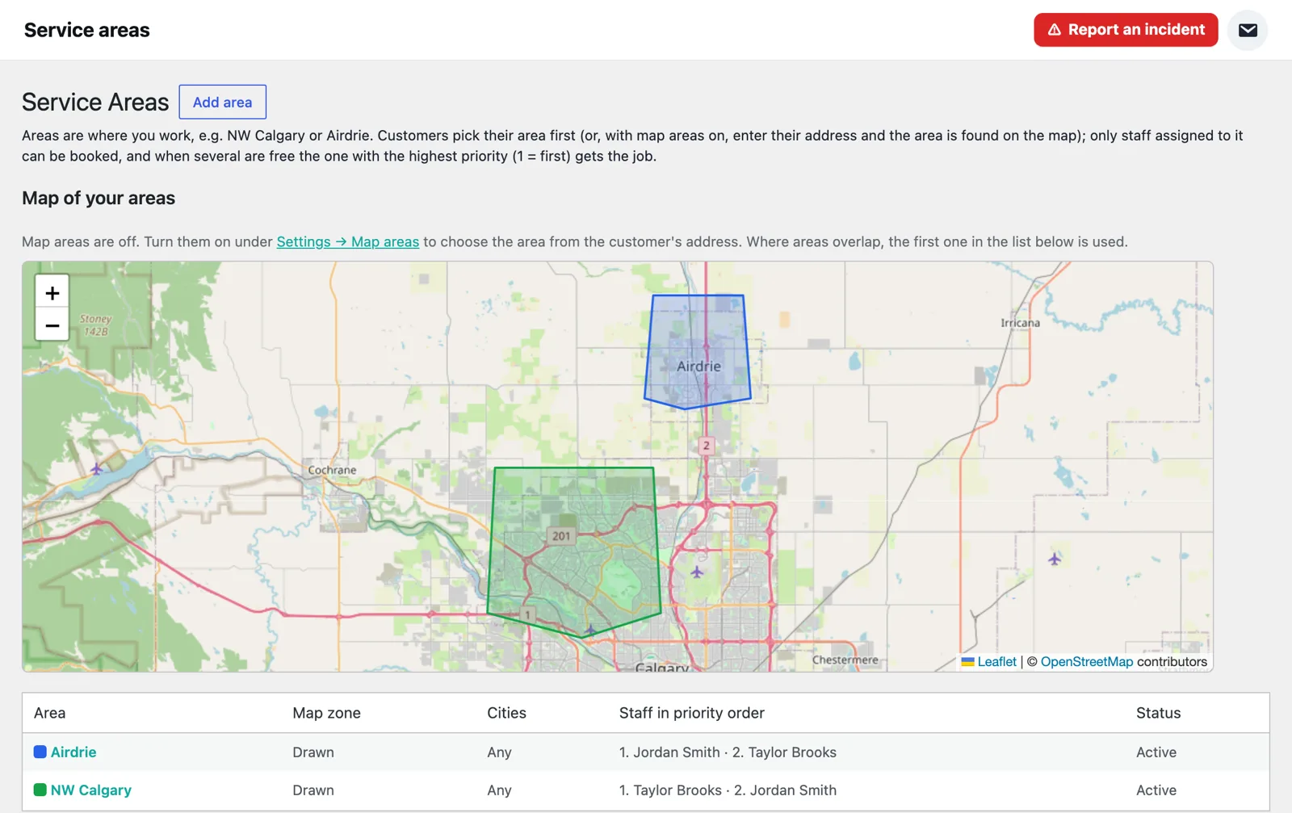The width and height of the screenshot is (1292, 813).
Task: Click Any cities value in Airdrie row
Action: pyautogui.click(x=499, y=752)
